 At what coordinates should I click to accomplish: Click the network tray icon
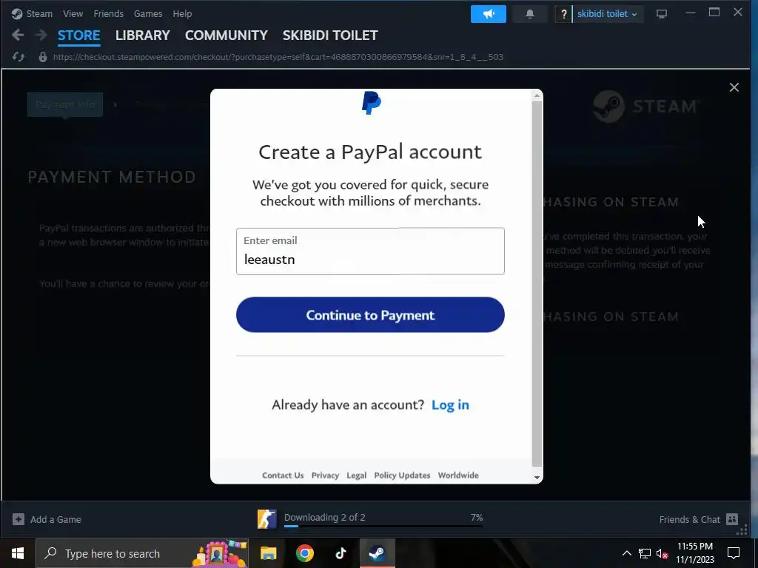(645, 553)
